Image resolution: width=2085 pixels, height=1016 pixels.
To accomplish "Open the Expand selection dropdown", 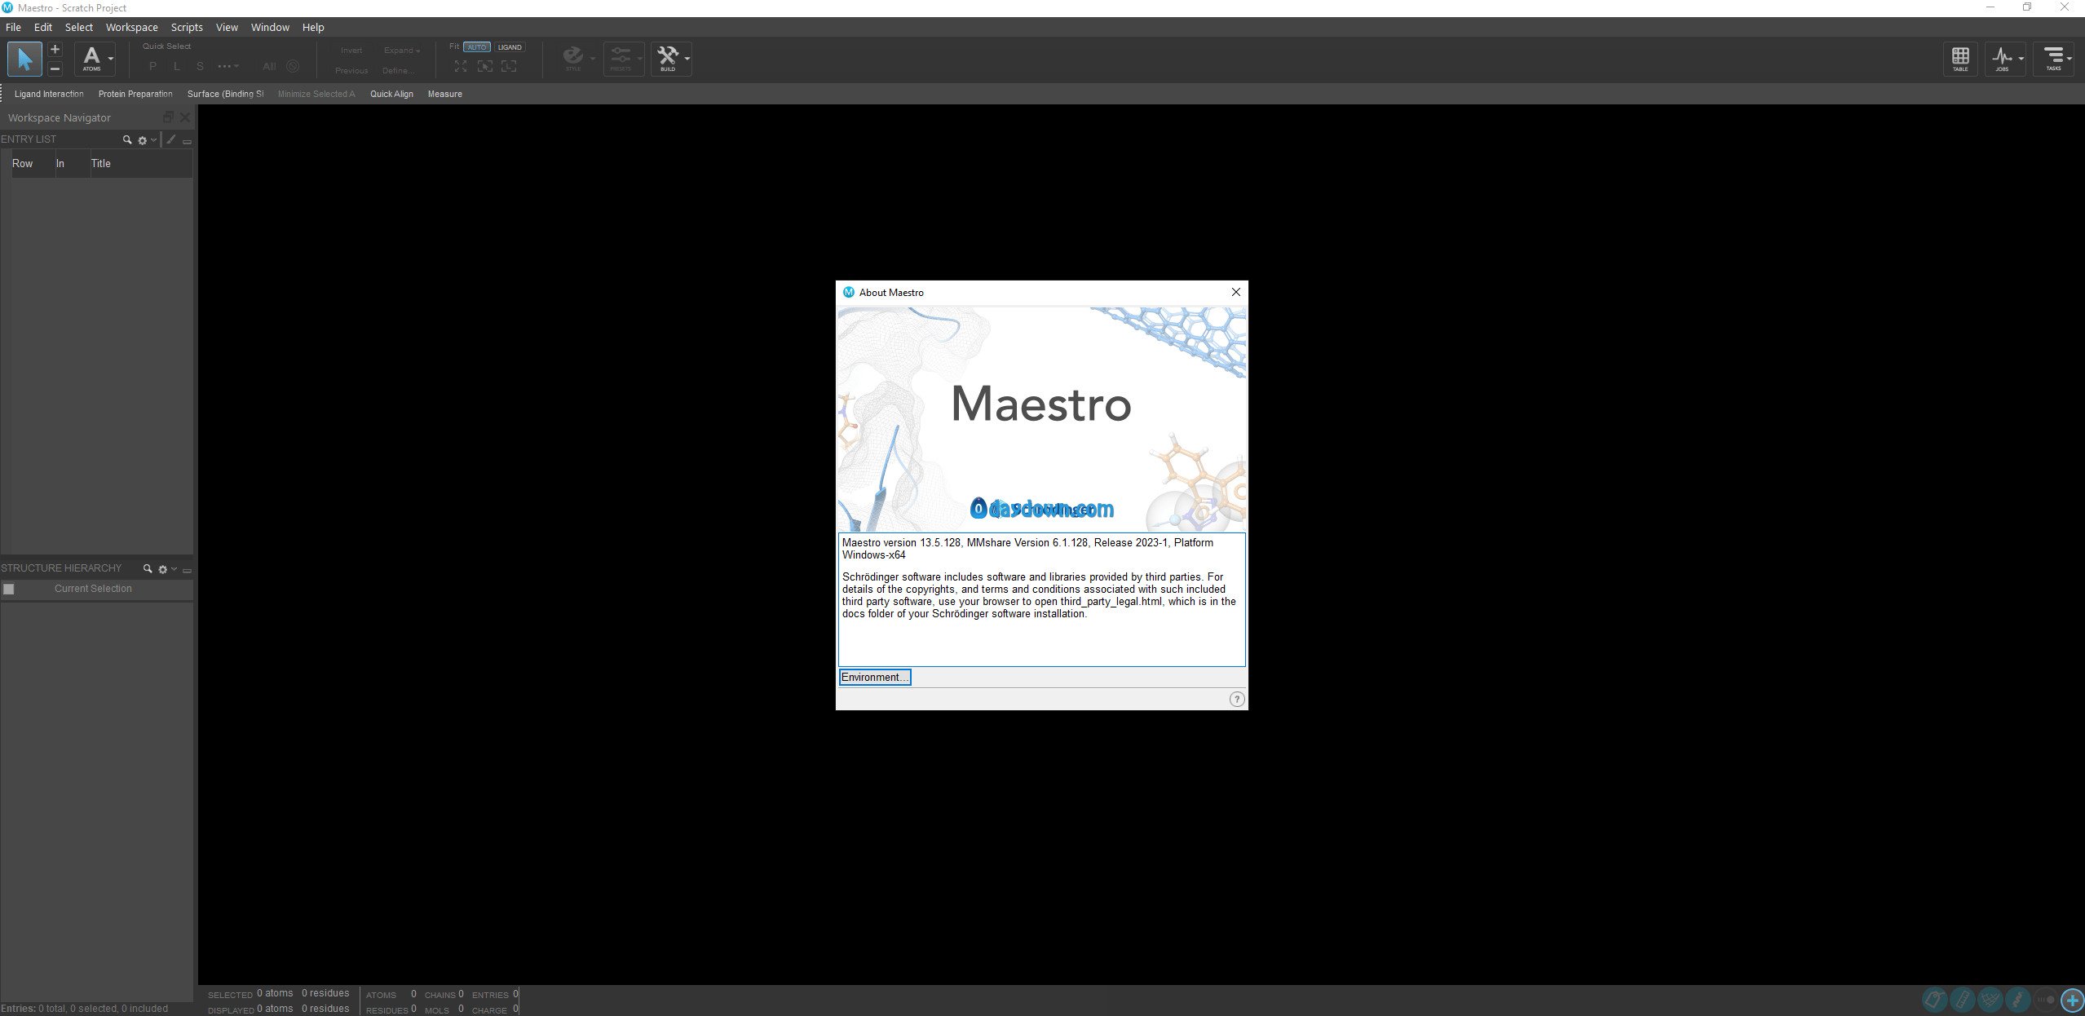I will 402,51.
